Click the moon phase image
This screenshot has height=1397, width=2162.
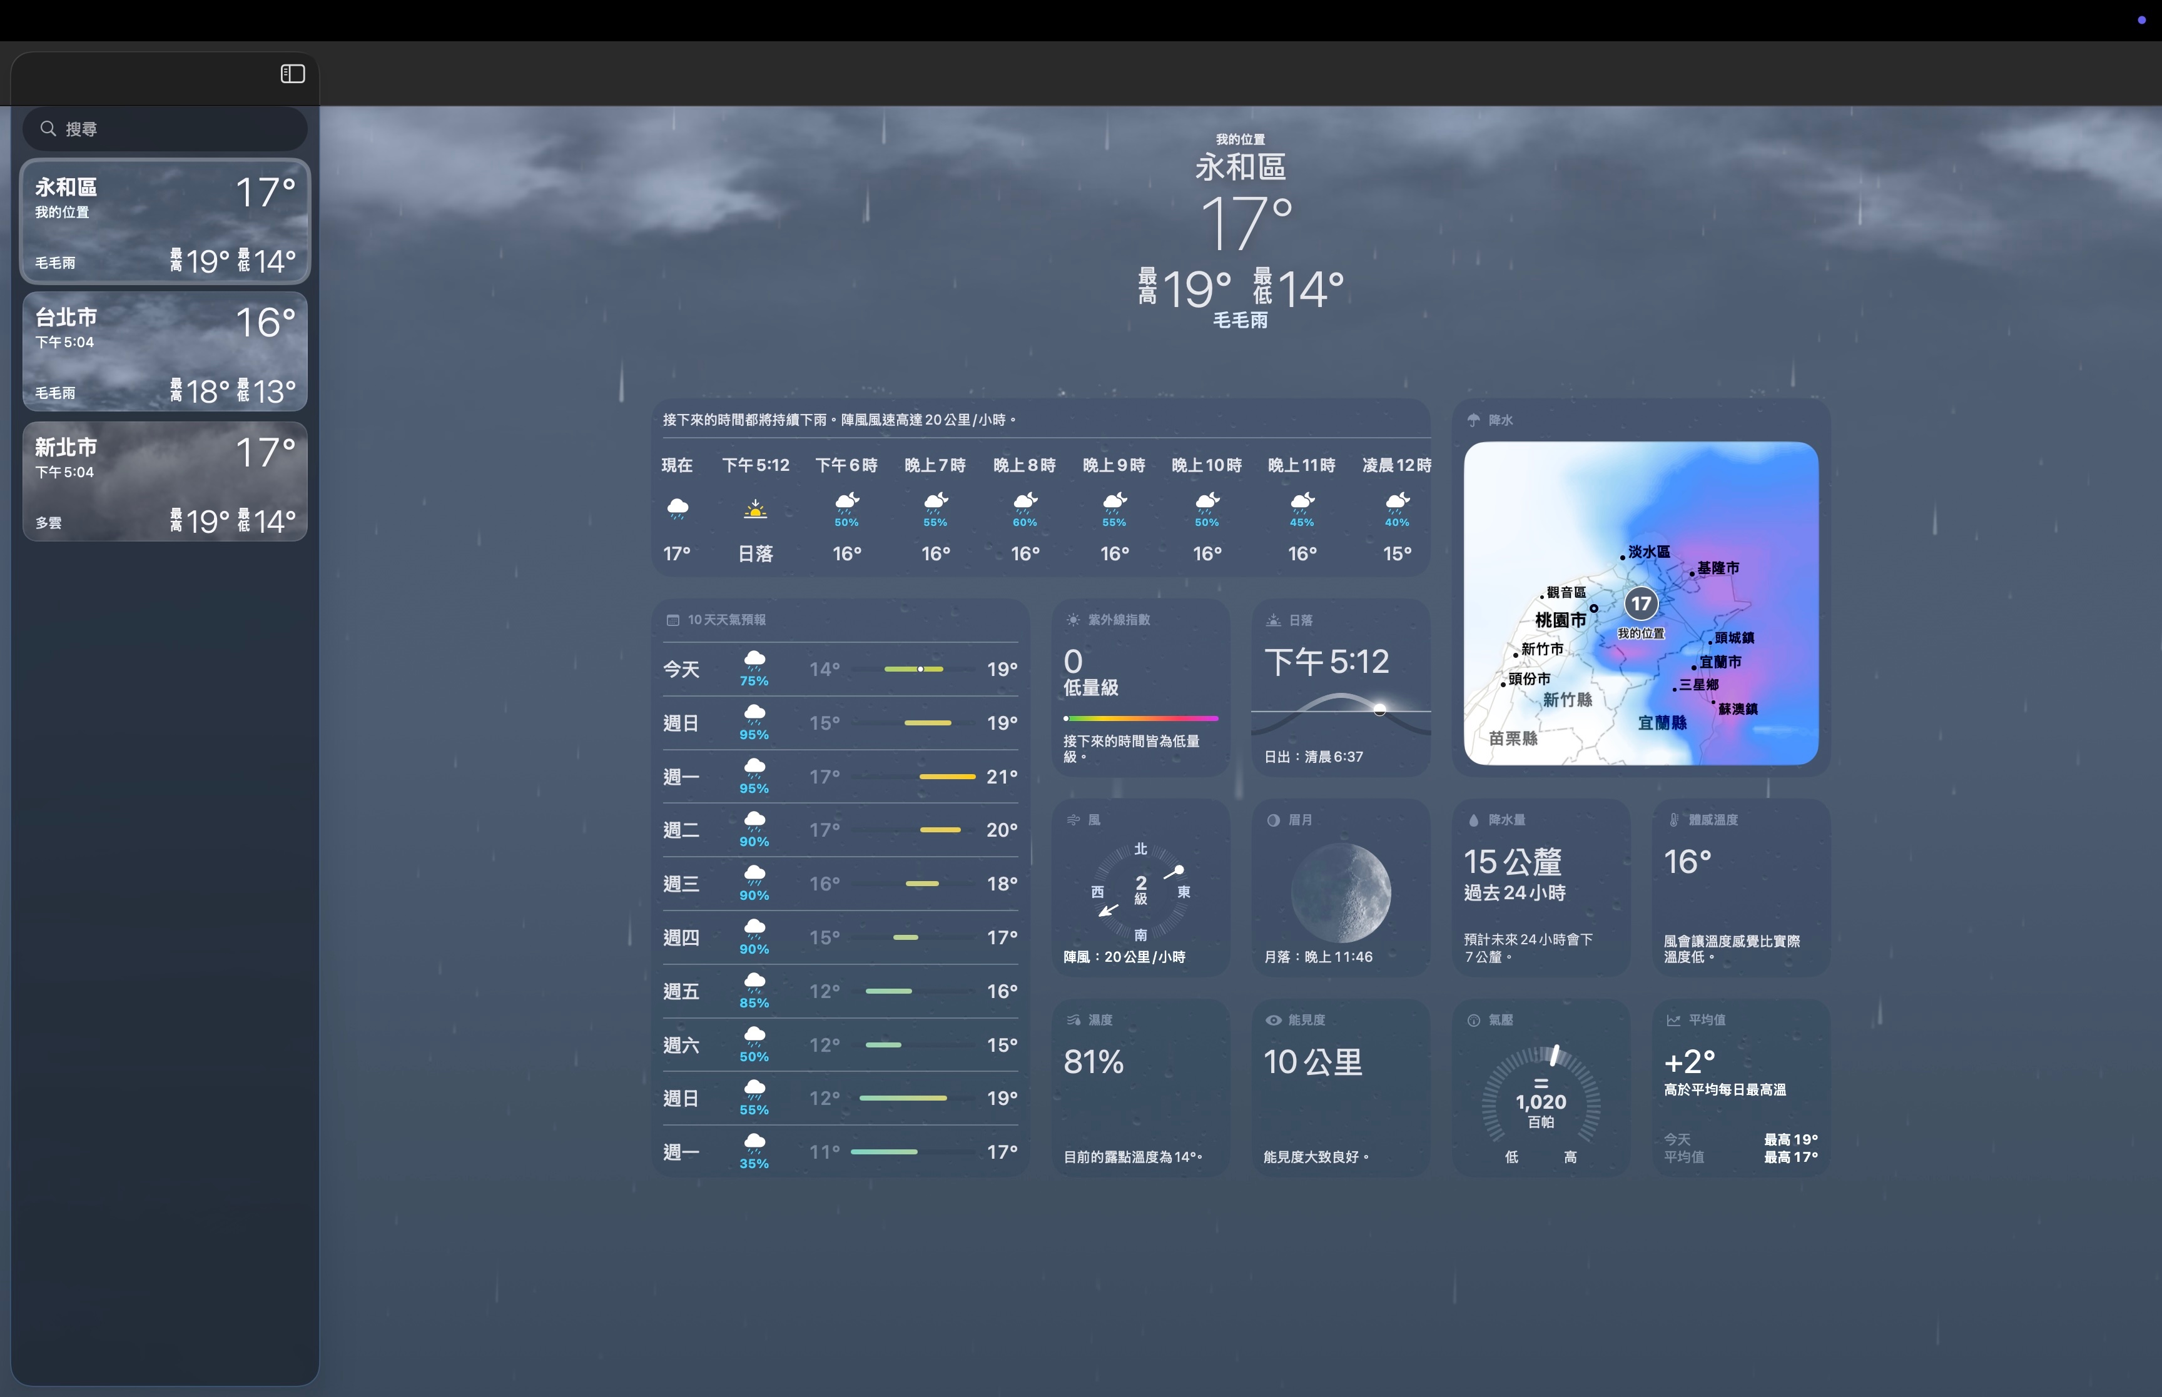tap(1341, 892)
